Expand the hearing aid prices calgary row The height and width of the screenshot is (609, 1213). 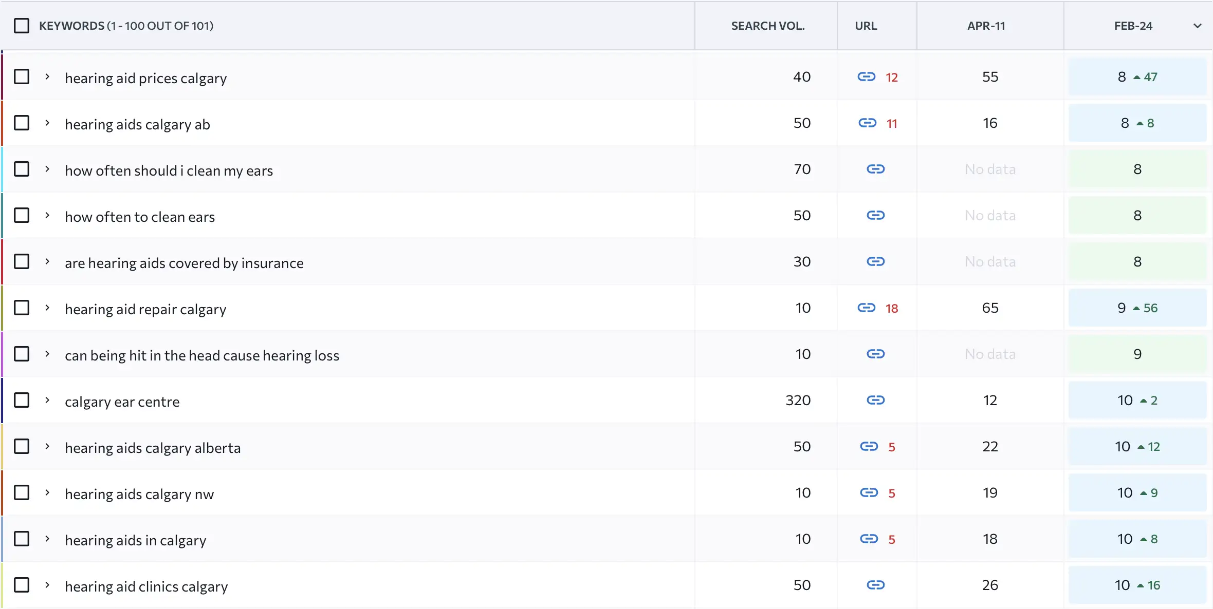(x=47, y=77)
